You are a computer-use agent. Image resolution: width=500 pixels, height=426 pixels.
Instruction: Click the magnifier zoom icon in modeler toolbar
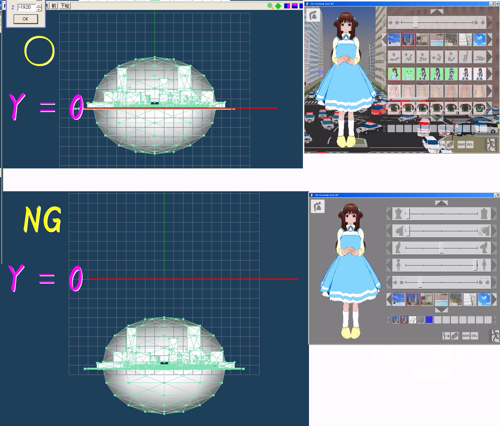click(270, 6)
